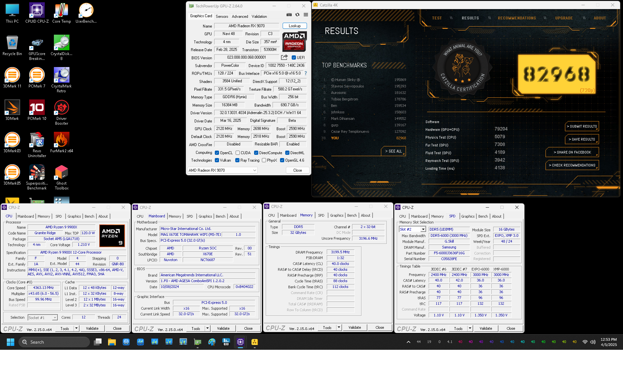
Task: Click CHECK RECOMMENDATIONS button
Action: 572,165
